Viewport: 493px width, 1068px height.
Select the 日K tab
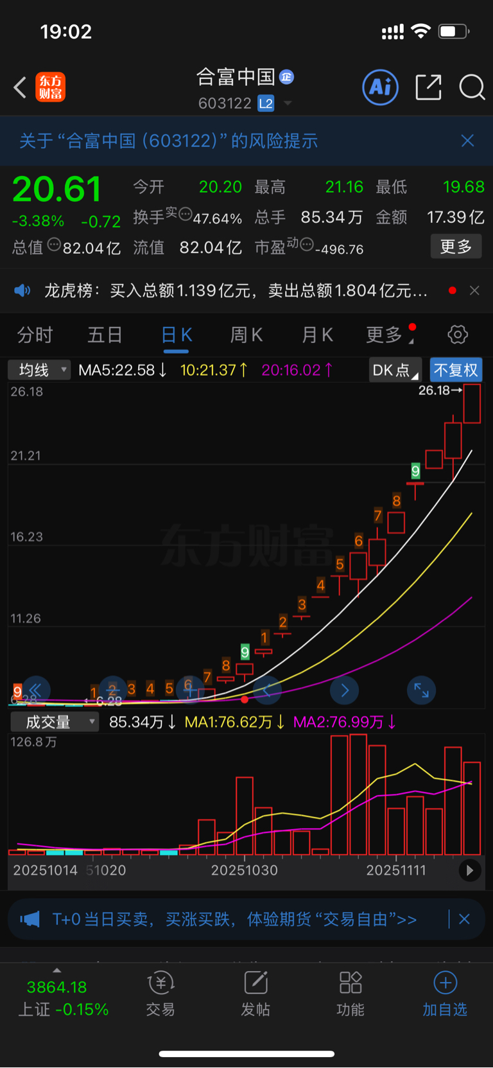[x=176, y=335]
